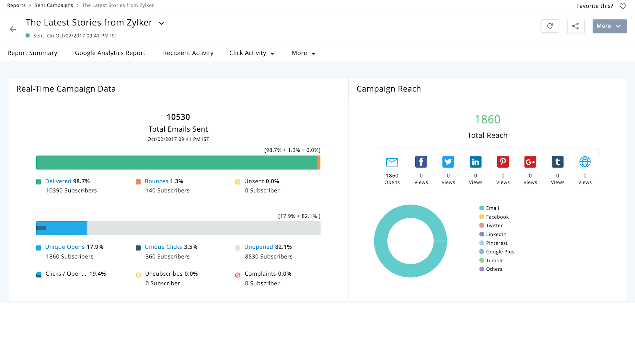635x340 pixels.
Task: Click the Facebook icon in Campaign Reach
Action: click(x=421, y=162)
